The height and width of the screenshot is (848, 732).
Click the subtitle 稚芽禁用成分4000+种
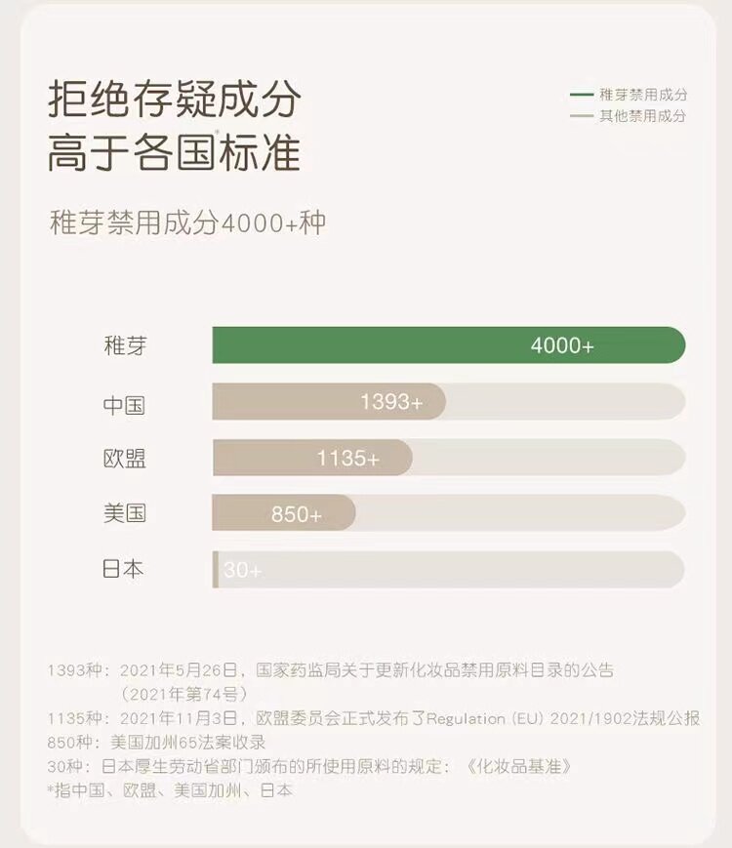point(187,222)
